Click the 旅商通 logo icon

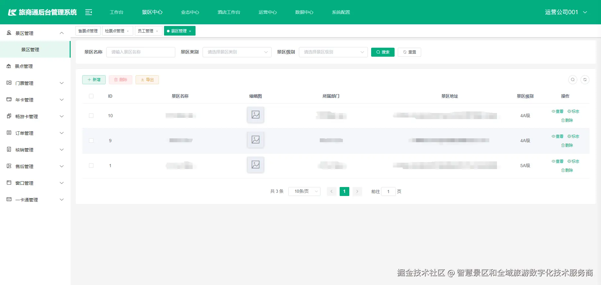12,12
